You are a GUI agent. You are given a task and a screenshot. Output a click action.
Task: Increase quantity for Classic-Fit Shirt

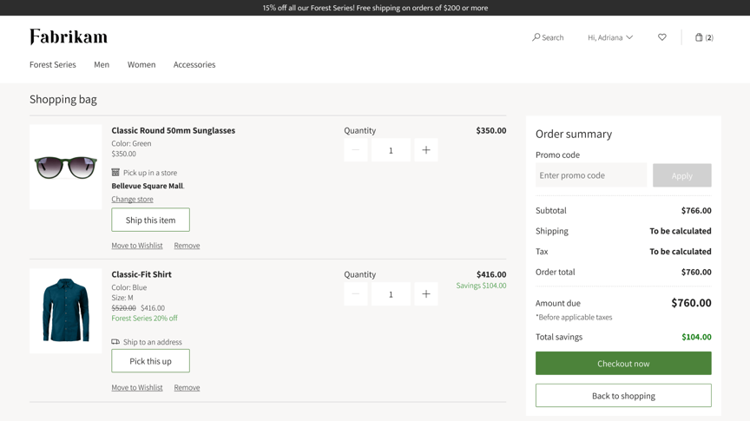coord(425,294)
